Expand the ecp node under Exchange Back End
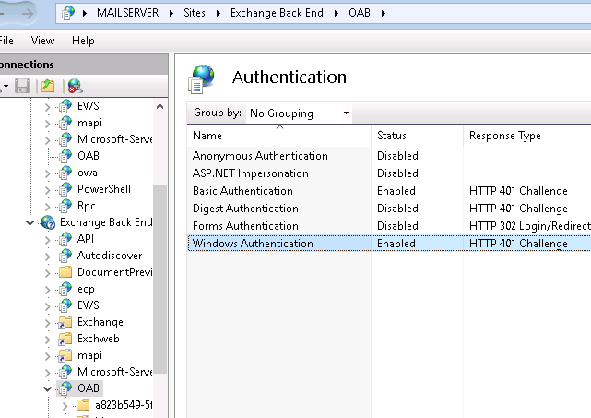 (x=48, y=289)
